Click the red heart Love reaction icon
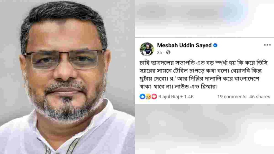This screenshot has height=154, width=274. click(x=154, y=96)
